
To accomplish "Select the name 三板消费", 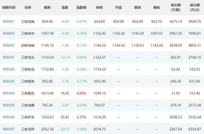I will pyautogui.click(x=28, y=105).
